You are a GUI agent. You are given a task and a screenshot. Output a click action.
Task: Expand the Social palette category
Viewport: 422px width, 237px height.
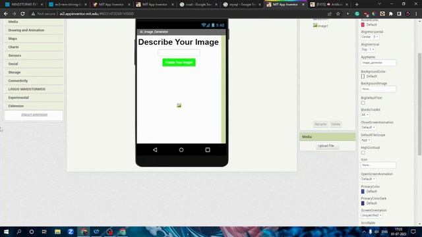[x=34, y=64]
